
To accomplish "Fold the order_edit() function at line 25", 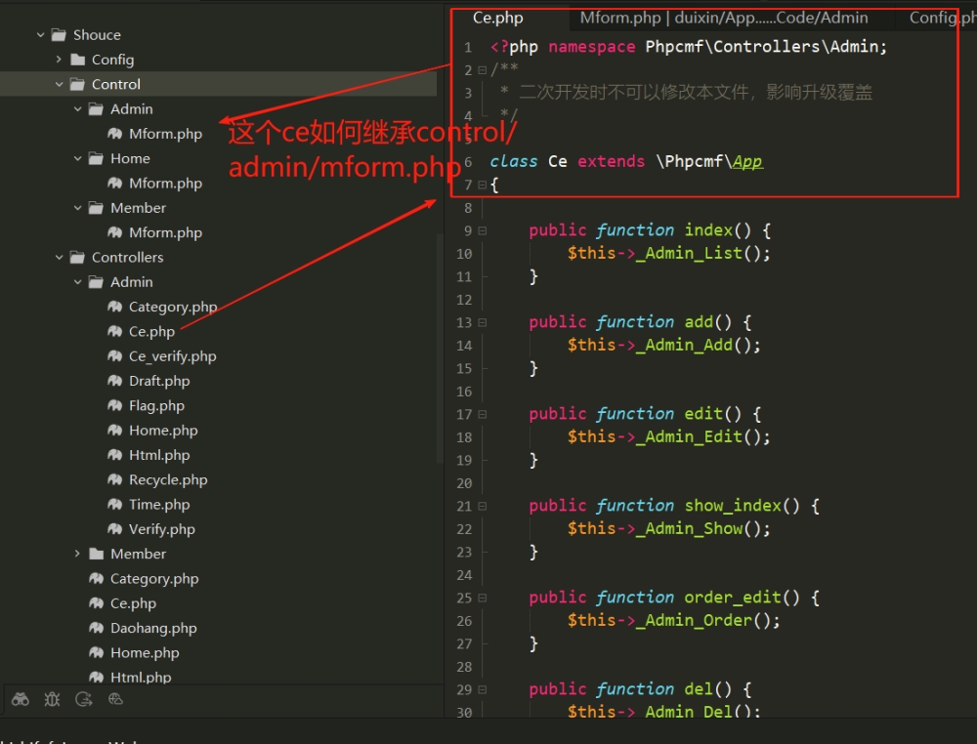I will click(x=483, y=598).
